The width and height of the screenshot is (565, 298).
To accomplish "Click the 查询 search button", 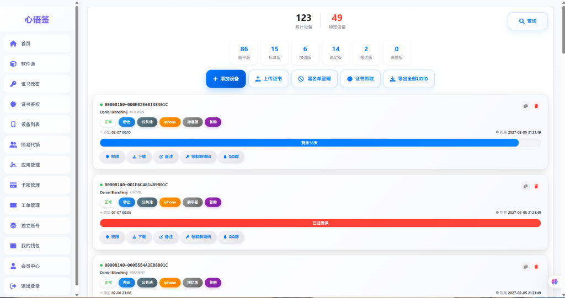I will pos(527,21).
